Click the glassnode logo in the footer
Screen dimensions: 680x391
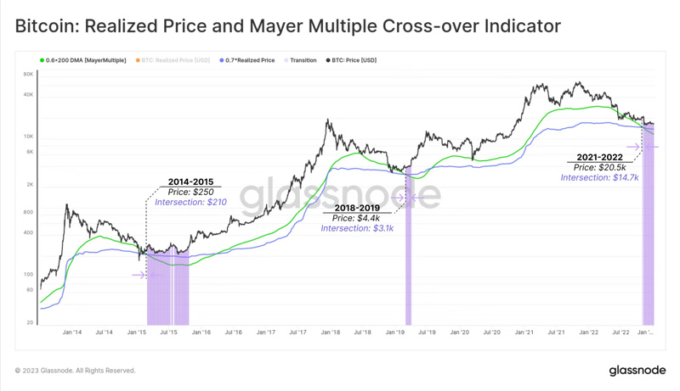tap(637, 371)
